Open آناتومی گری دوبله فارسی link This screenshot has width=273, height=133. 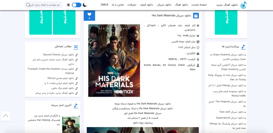[x=228, y=67]
